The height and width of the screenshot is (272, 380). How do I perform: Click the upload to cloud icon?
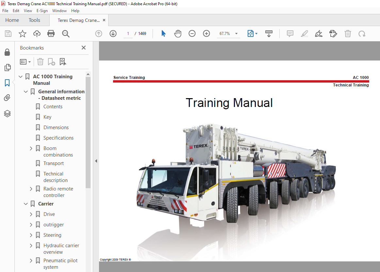(x=37, y=34)
